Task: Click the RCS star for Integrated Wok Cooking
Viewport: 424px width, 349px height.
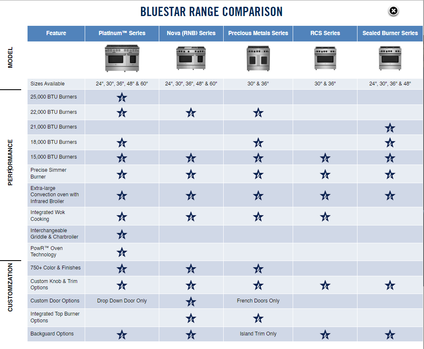Action: 325,217
